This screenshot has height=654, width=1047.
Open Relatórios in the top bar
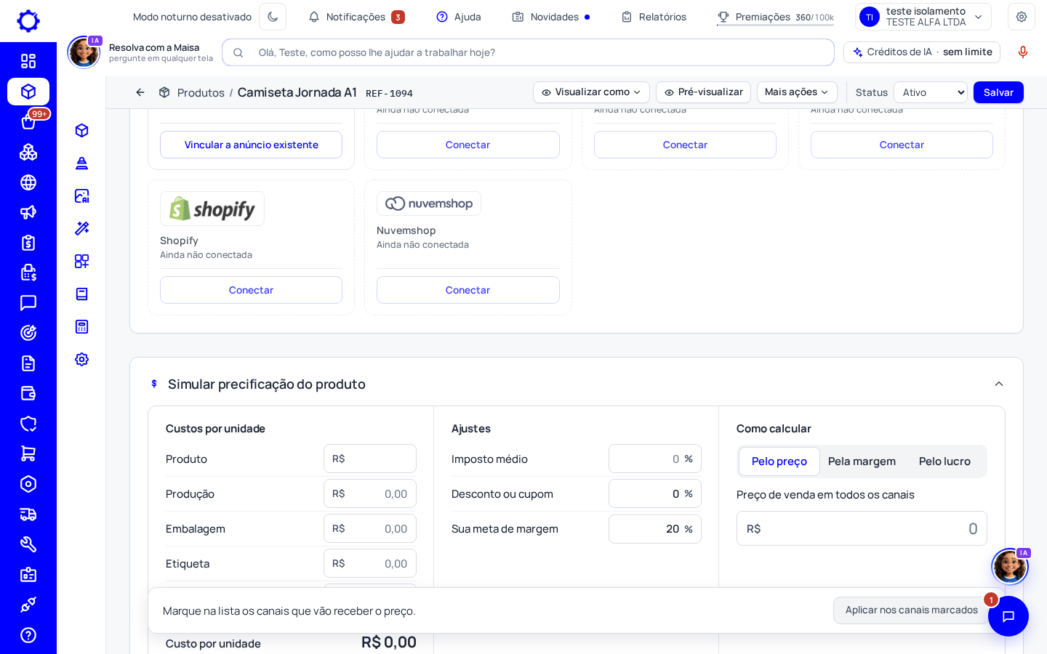654,17
